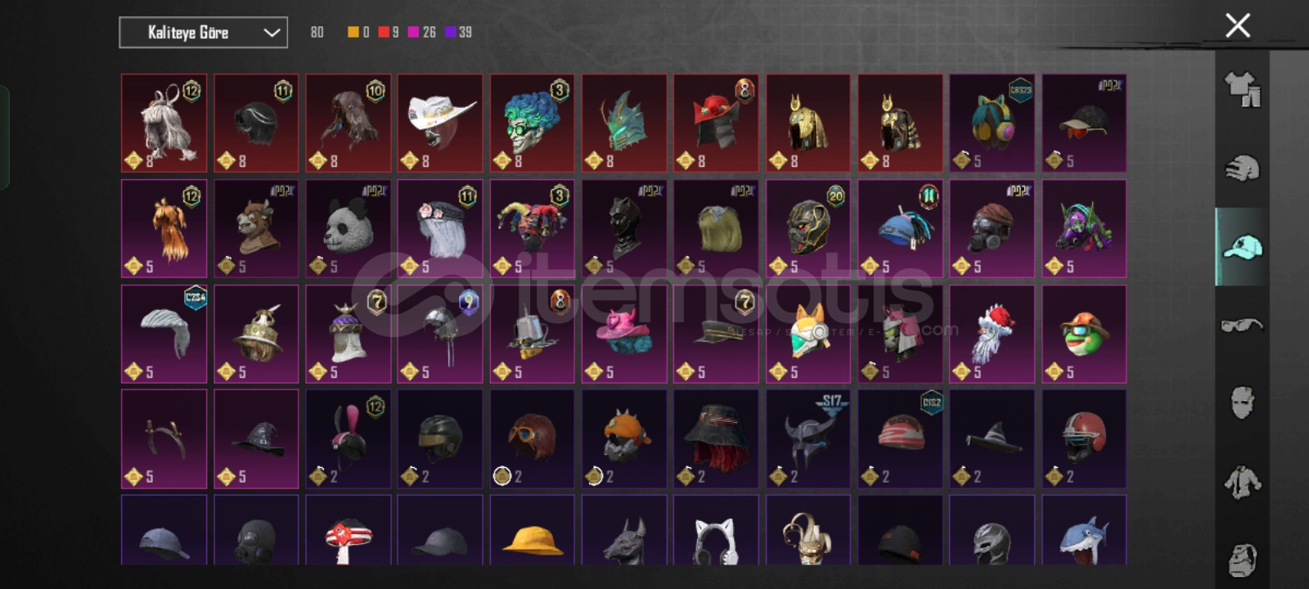This screenshot has width=1309, height=589.
Task: Select the shark head item
Action: (1085, 529)
